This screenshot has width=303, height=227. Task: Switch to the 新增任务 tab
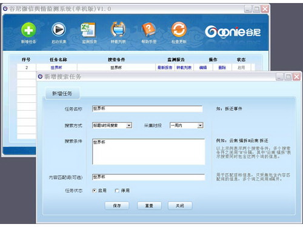pyautogui.click(x=62, y=93)
